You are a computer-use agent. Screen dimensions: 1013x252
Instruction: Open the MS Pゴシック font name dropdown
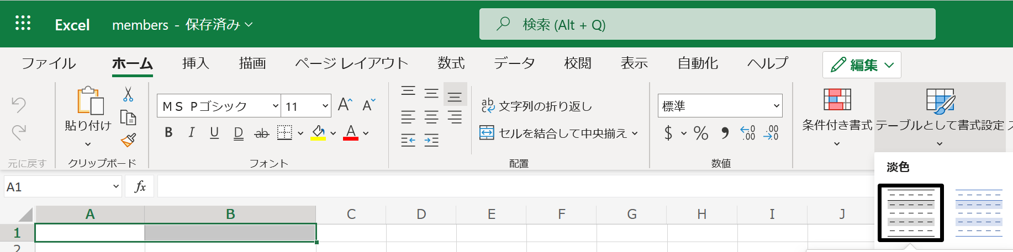(x=275, y=106)
